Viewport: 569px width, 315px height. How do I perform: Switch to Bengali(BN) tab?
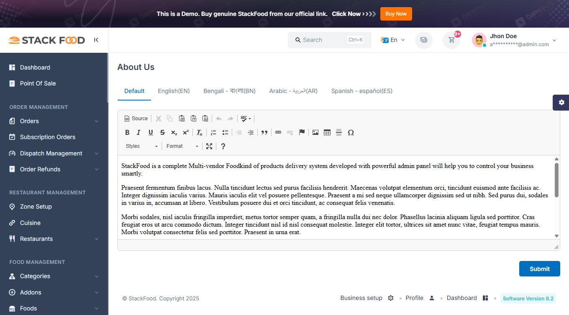229,91
